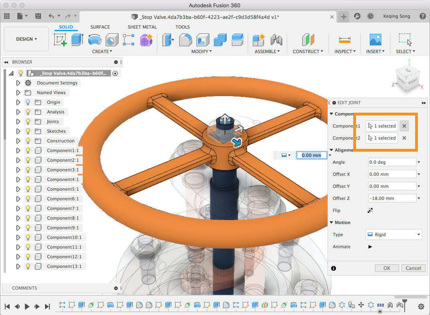This screenshot has height=315, width=430.
Task: Click the Fillet tool in Modify
Action: point(185,40)
